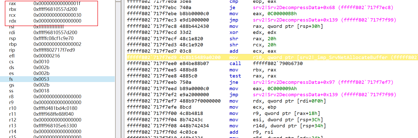The image size is (418, 138).
Task: Select the mov rax, qword ptr [rsp+30h] operands
Action: 288,26
